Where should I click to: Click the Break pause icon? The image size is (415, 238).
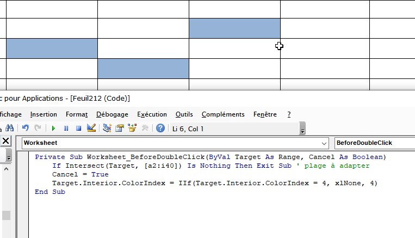(66, 129)
